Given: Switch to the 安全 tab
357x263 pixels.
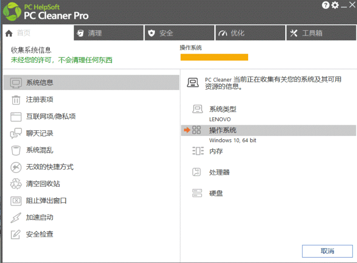Looking at the screenshot, I should coord(179,33).
